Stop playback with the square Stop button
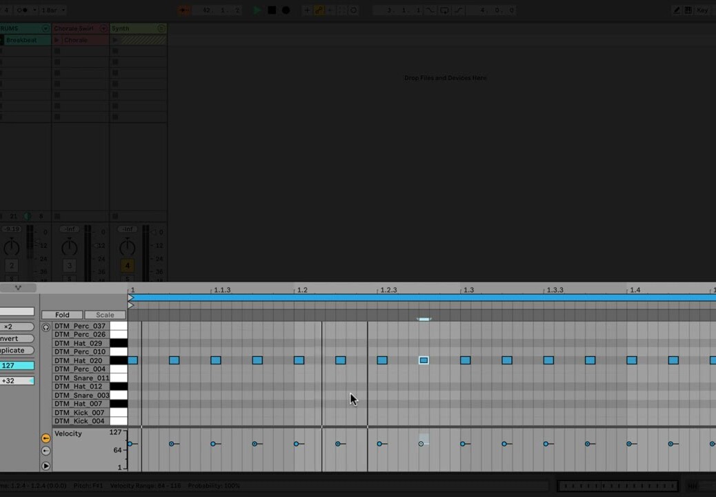This screenshot has width=716, height=497. tap(272, 10)
